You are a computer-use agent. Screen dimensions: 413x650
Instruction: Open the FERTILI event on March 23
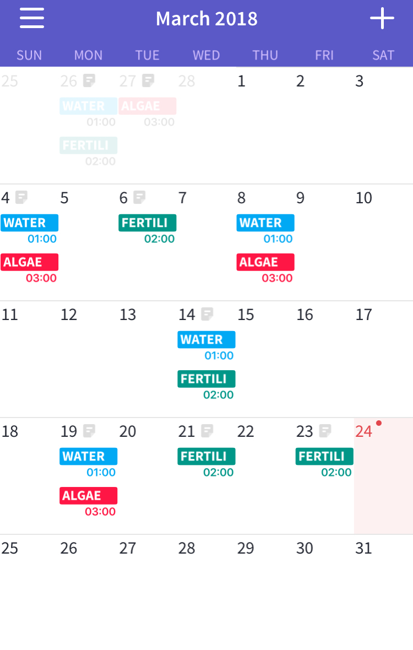[x=324, y=457]
